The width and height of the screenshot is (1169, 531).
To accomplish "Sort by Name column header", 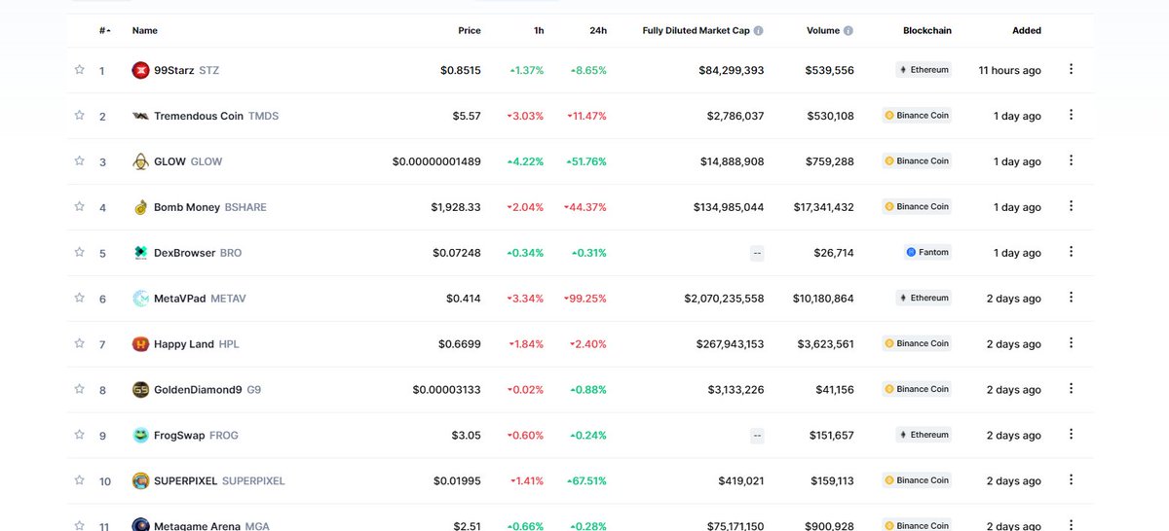I will [x=145, y=30].
